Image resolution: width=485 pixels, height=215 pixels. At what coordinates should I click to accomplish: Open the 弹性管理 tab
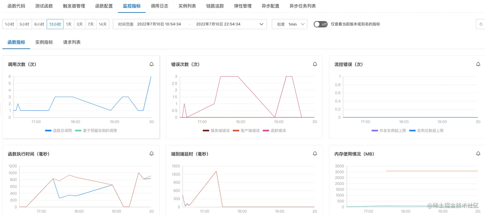click(243, 6)
